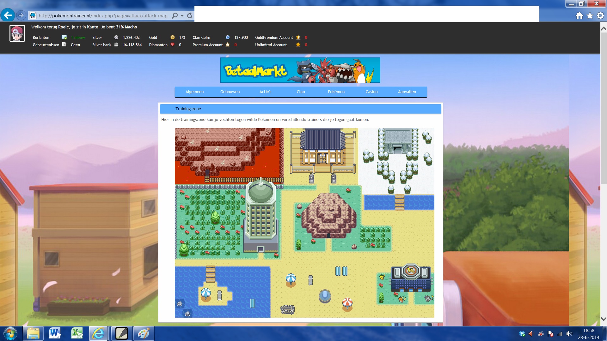Click the browser back arrow button
Image resolution: width=607 pixels, height=341 pixels.
click(8, 15)
